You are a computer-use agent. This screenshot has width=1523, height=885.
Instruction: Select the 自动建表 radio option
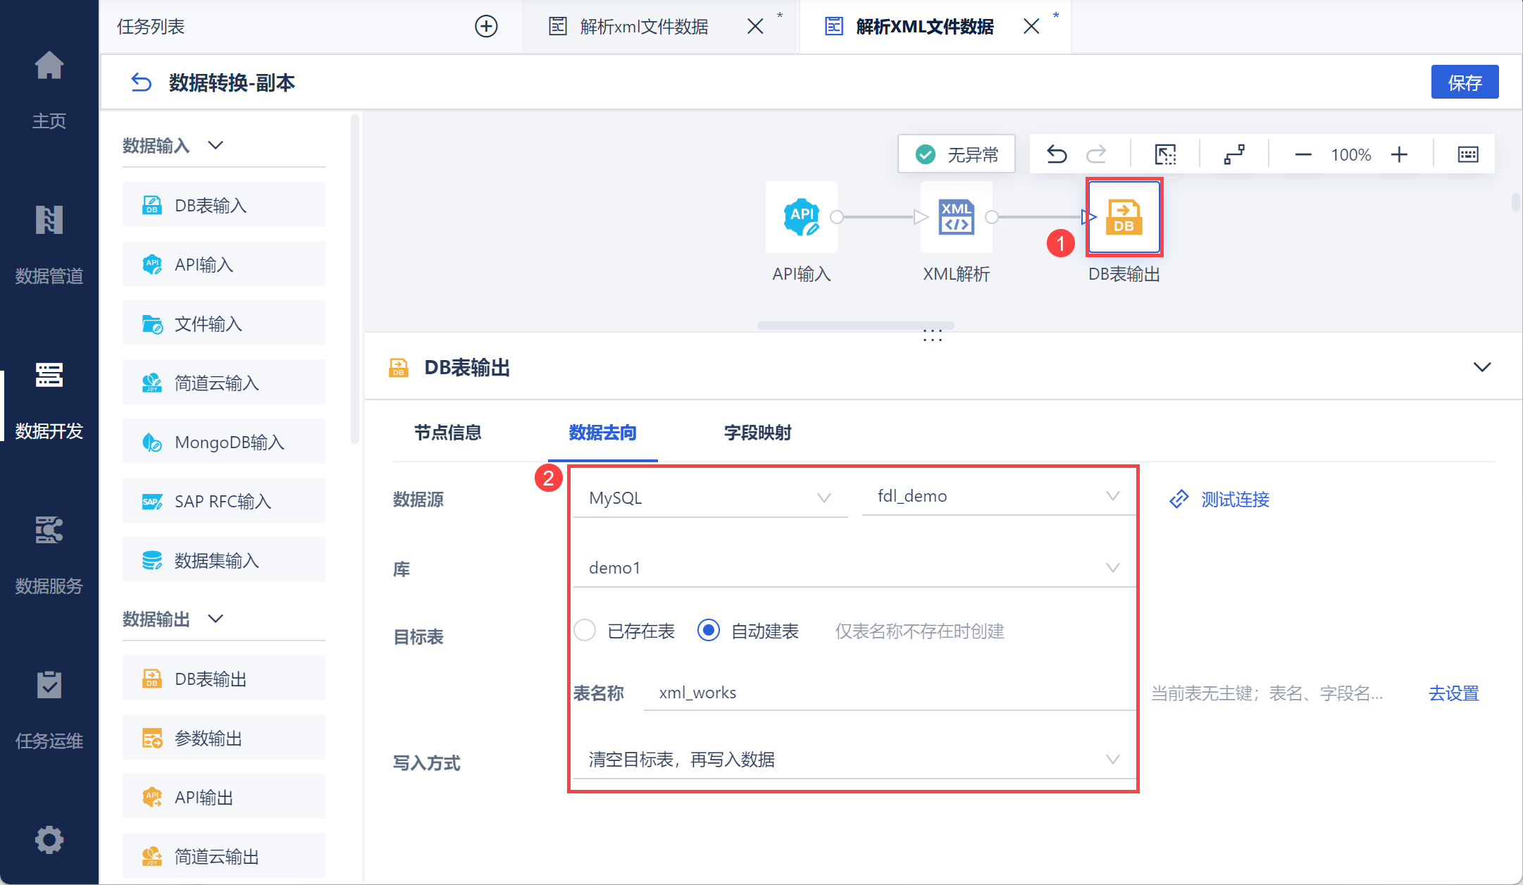[708, 630]
